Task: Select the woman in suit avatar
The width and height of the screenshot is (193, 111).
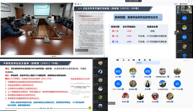Action: click(x=148, y=84)
